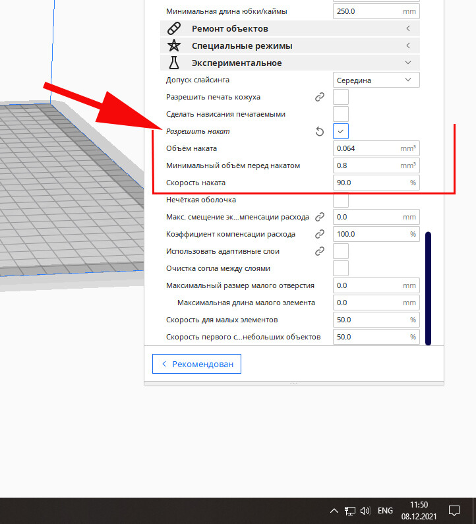Click link icon next to Разрешить печать кожуха
Image resolution: width=476 pixels, height=524 pixels.
point(320,98)
